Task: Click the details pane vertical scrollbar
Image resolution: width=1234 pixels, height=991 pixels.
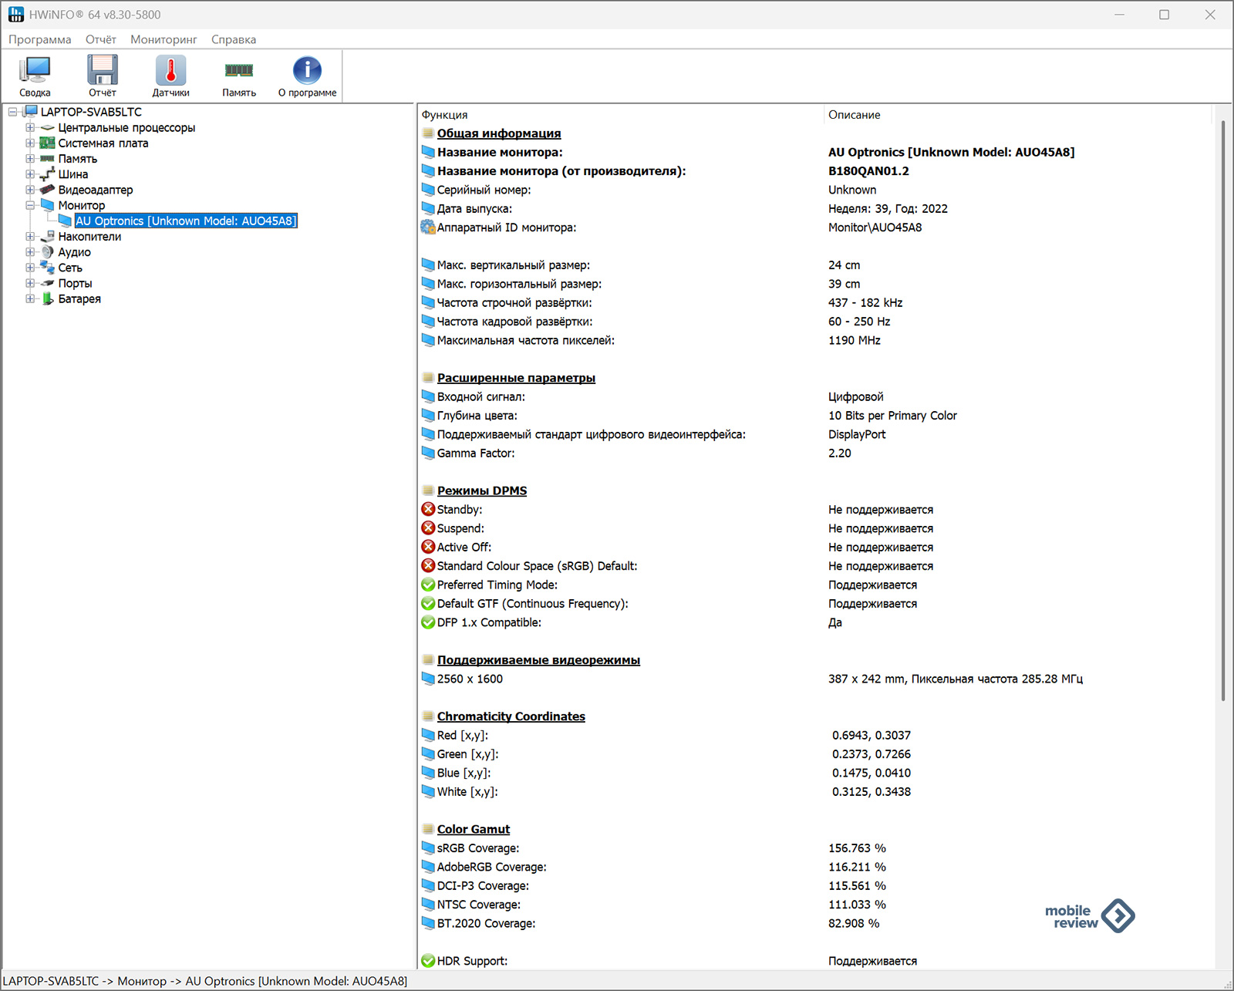Action: click(x=1222, y=409)
